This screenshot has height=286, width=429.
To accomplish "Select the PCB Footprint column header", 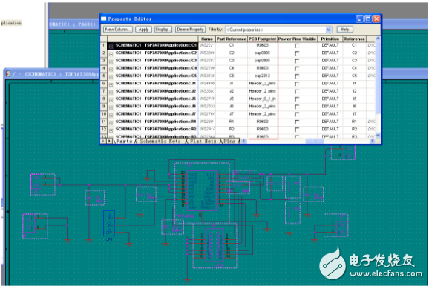I will pos(263,39).
